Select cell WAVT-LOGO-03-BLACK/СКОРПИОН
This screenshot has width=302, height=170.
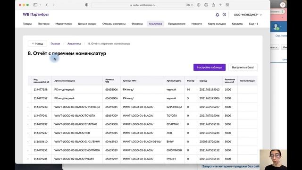point(77,150)
